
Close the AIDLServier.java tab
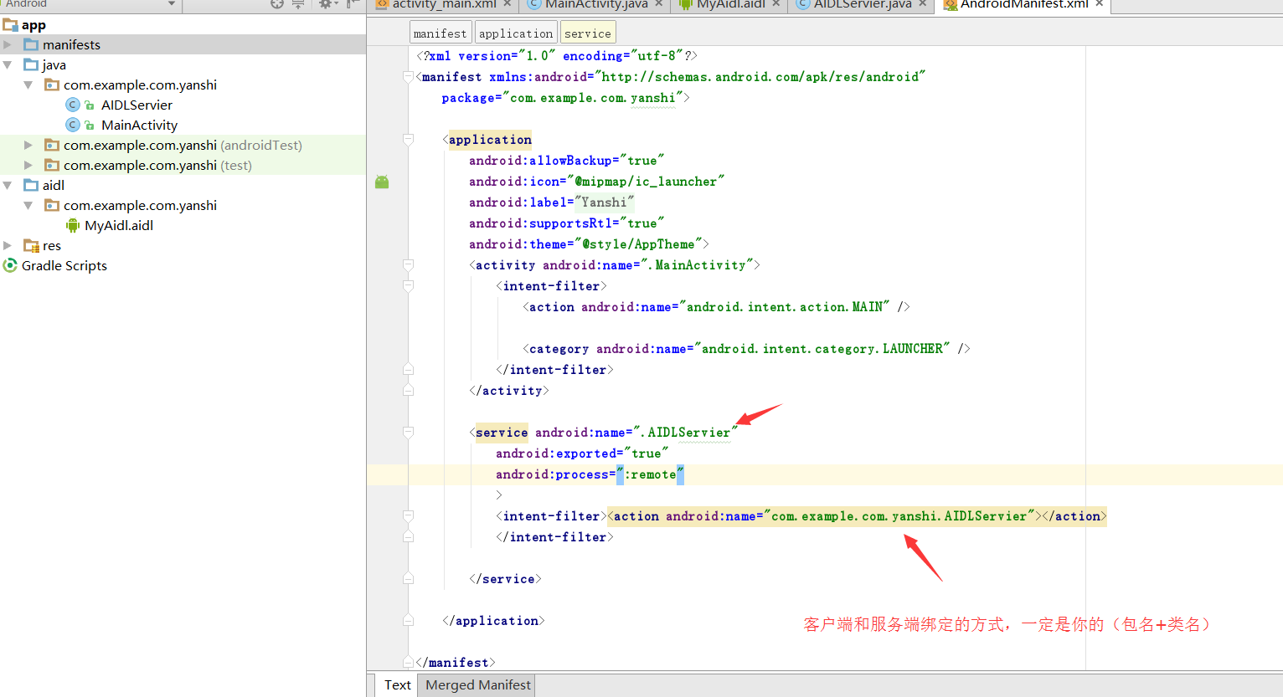click(x=923, y=4)
